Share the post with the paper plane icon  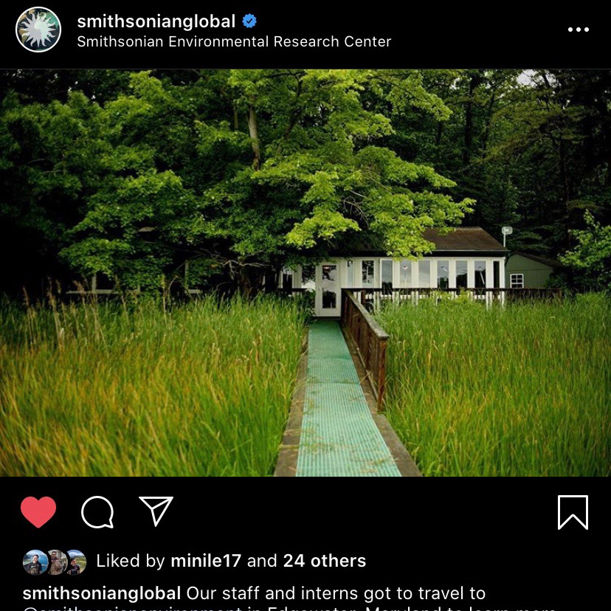(x=156, y=511)
